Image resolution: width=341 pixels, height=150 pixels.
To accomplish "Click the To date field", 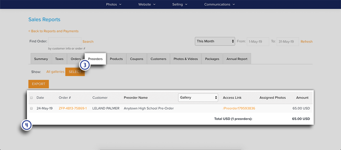I will pyautogui.click(x=287, y=41).
